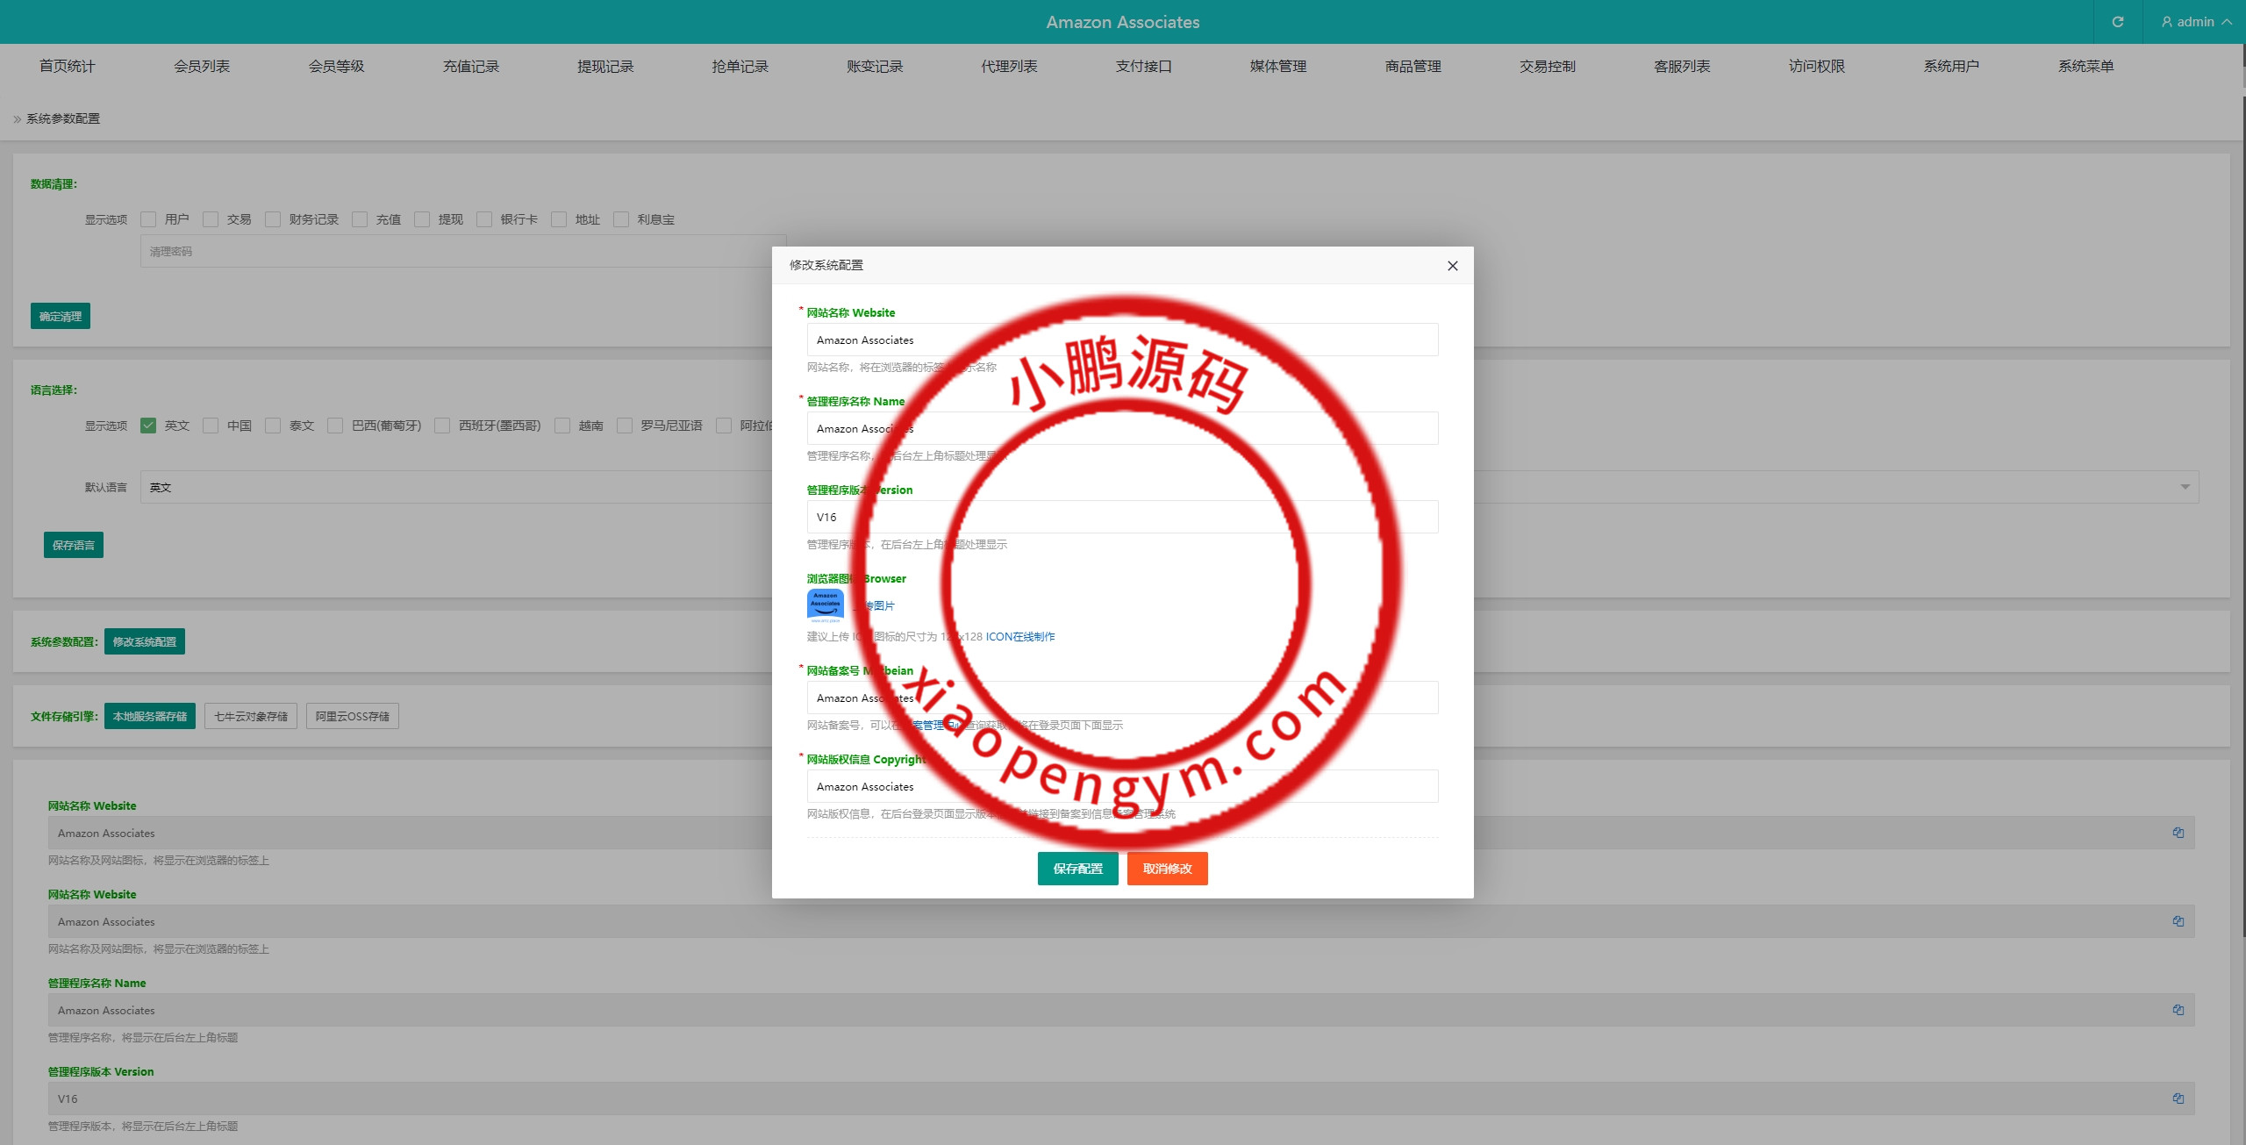
Task: Close the 修改系统配置 dialog
Action: [1452, 265]
